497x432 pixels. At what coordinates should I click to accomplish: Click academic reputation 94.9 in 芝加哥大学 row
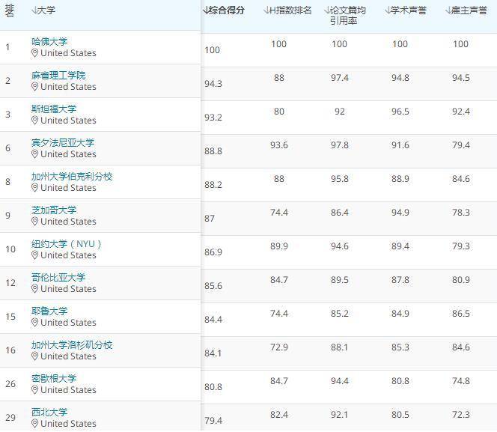[400, 213]
